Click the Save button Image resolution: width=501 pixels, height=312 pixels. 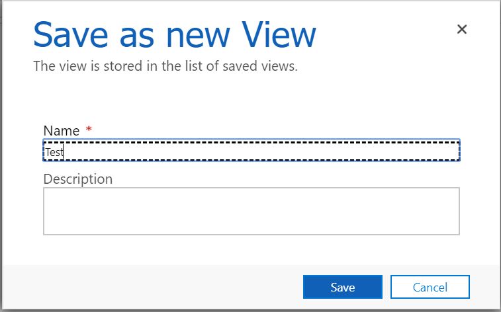pyautogui.click(x=343, y=287)
